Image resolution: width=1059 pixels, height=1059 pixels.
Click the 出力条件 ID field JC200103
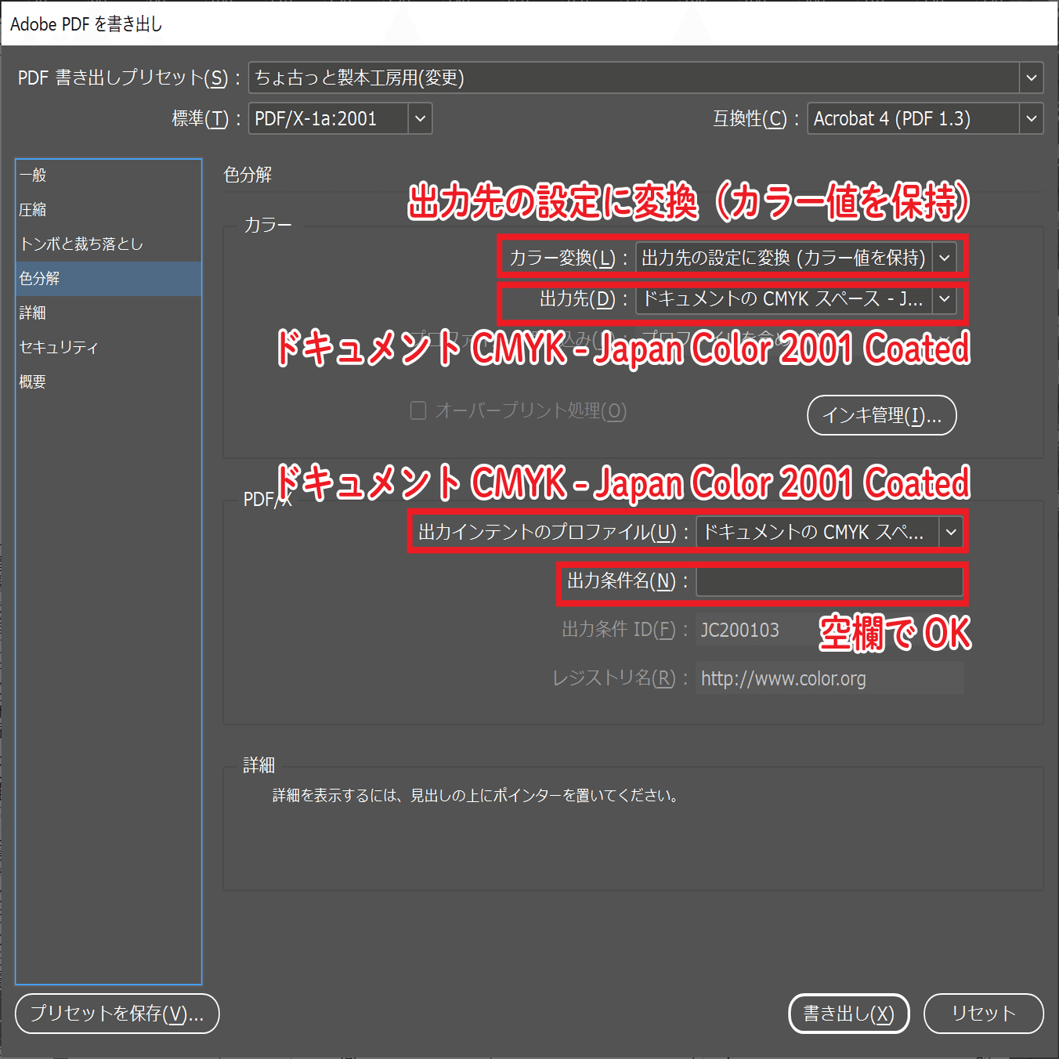tap(829, 630)
